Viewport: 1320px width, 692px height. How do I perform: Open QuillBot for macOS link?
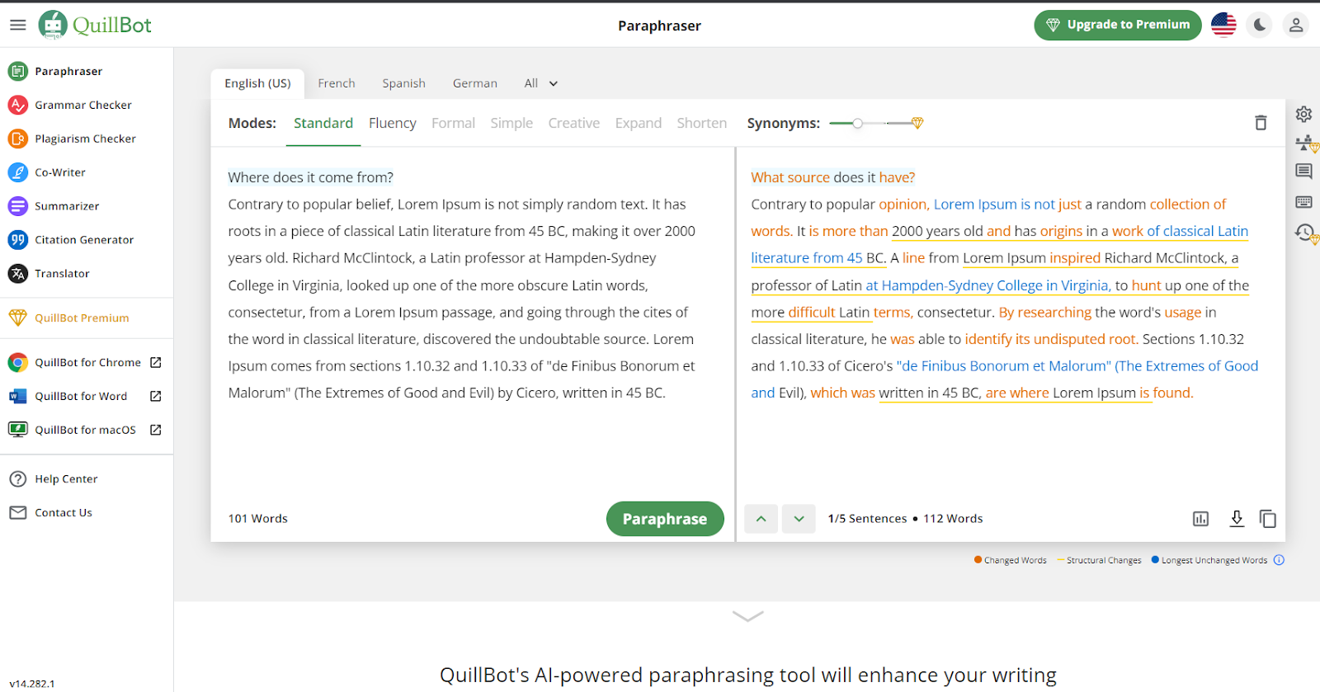pos(87,430)
